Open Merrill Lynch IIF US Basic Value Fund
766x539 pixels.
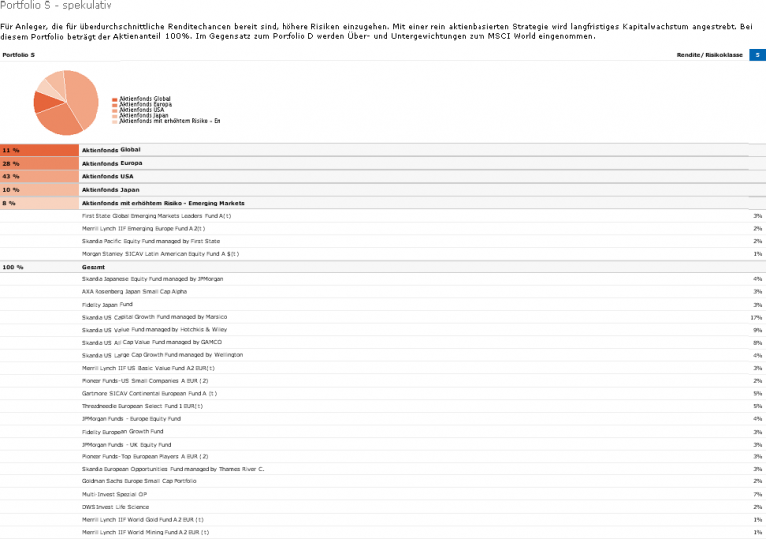point(383,368)
